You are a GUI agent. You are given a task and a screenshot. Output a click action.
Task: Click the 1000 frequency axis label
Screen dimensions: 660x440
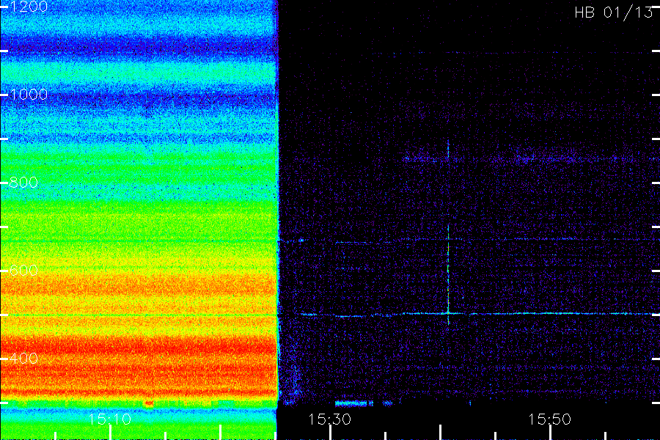28,94
